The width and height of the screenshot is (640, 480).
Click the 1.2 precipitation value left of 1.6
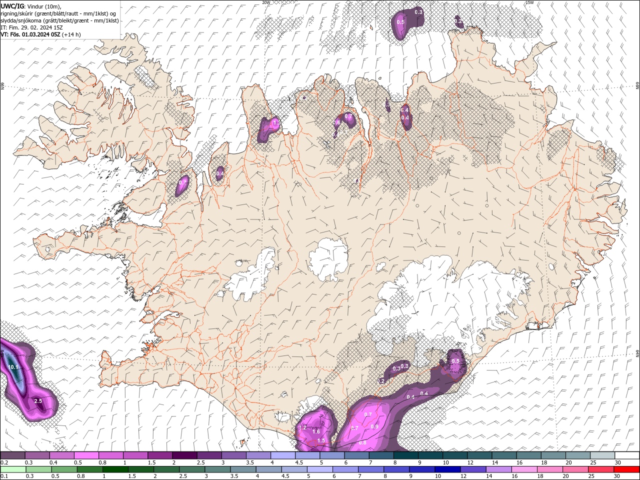[x=302, y=427]
